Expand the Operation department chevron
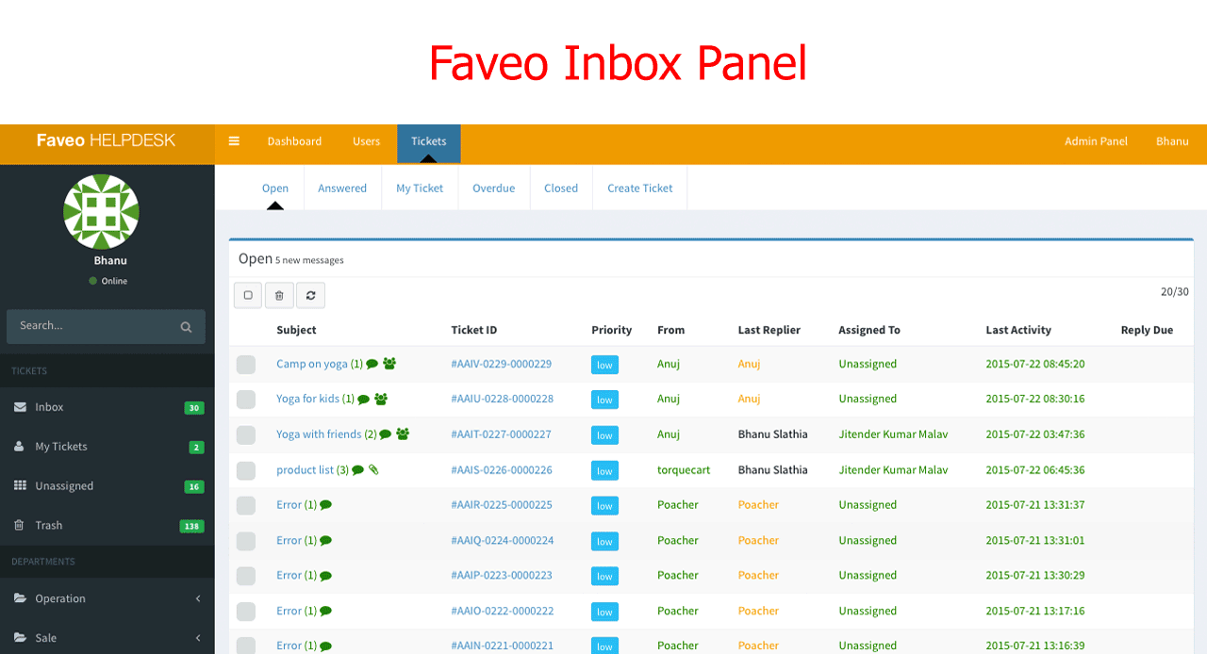 pyautogui.click(x=198, y=598)
